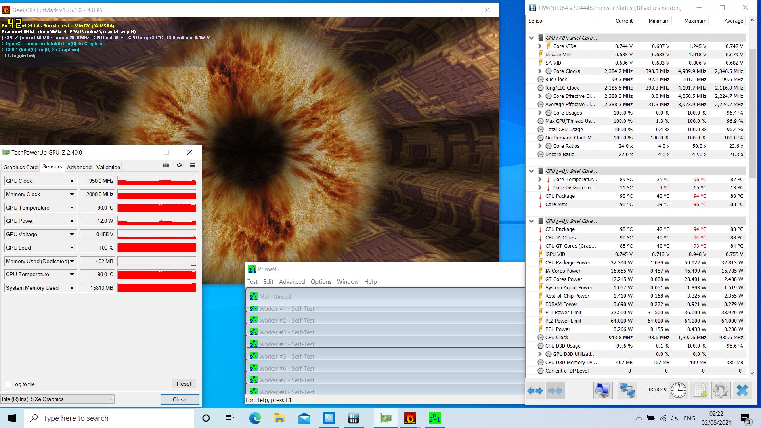This screenshot has width=761, height=428.
Task: Switch to the Advanced tab in GPU-Z
Action: tap(79, 167)
